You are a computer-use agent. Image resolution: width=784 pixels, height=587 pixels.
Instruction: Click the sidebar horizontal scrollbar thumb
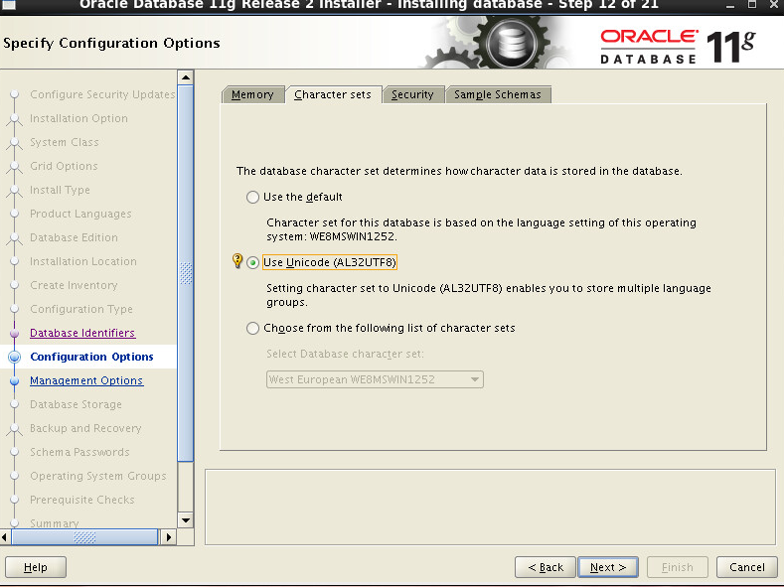click(x=84, y=537)
